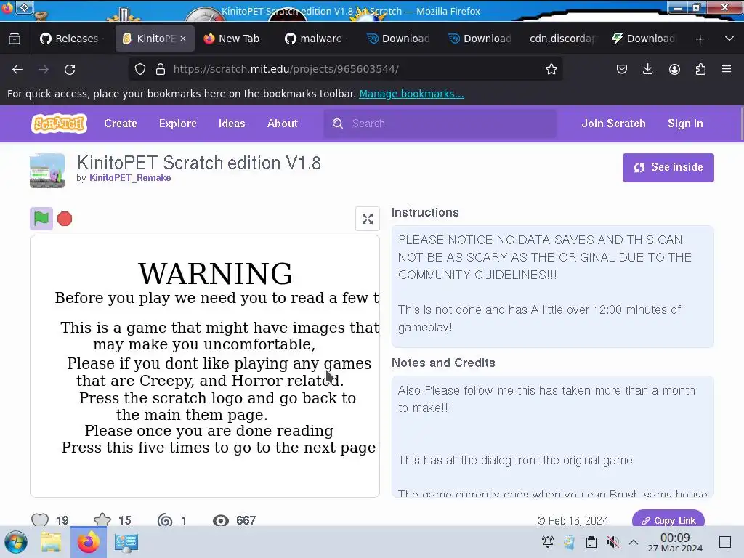Close the KinitoPET tab
Viewport: 744px width, 558px height.
pos(183,39)
